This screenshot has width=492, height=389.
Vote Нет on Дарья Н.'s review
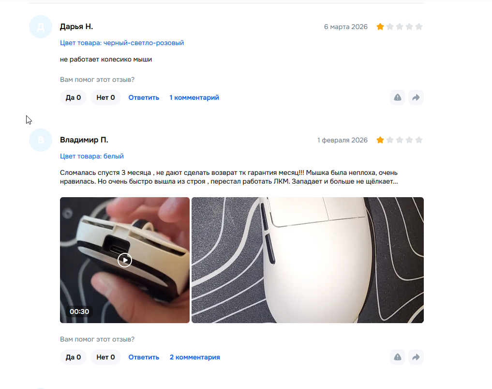(105, 97)
